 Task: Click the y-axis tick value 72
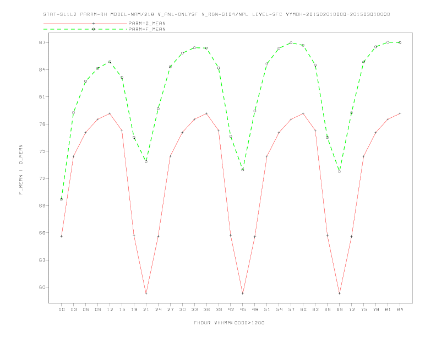click(42, 178)
